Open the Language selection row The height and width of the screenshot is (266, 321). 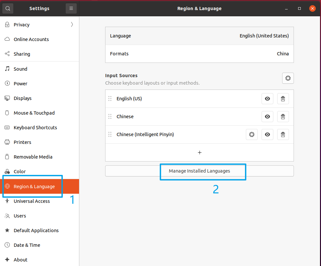(200, 36)
